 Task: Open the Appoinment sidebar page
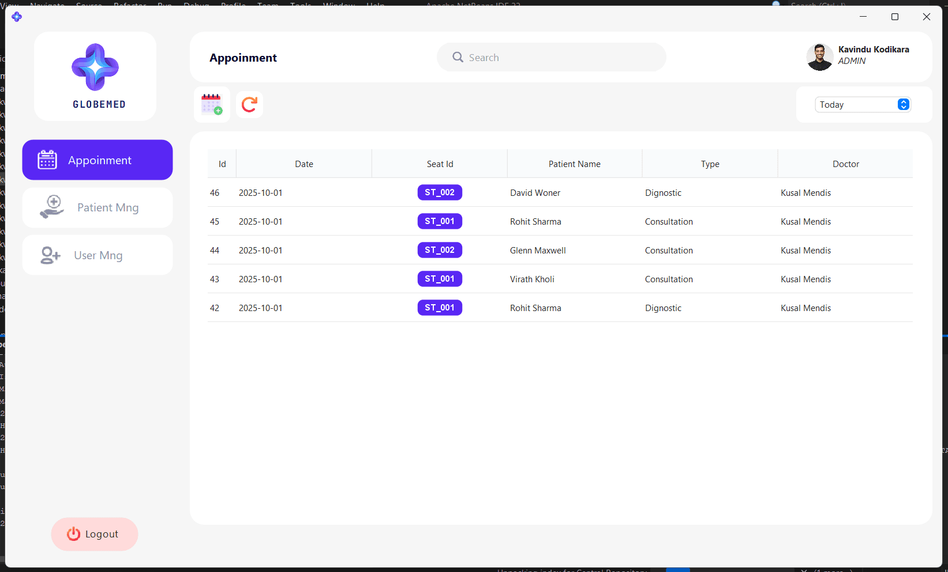coord(98,160)
